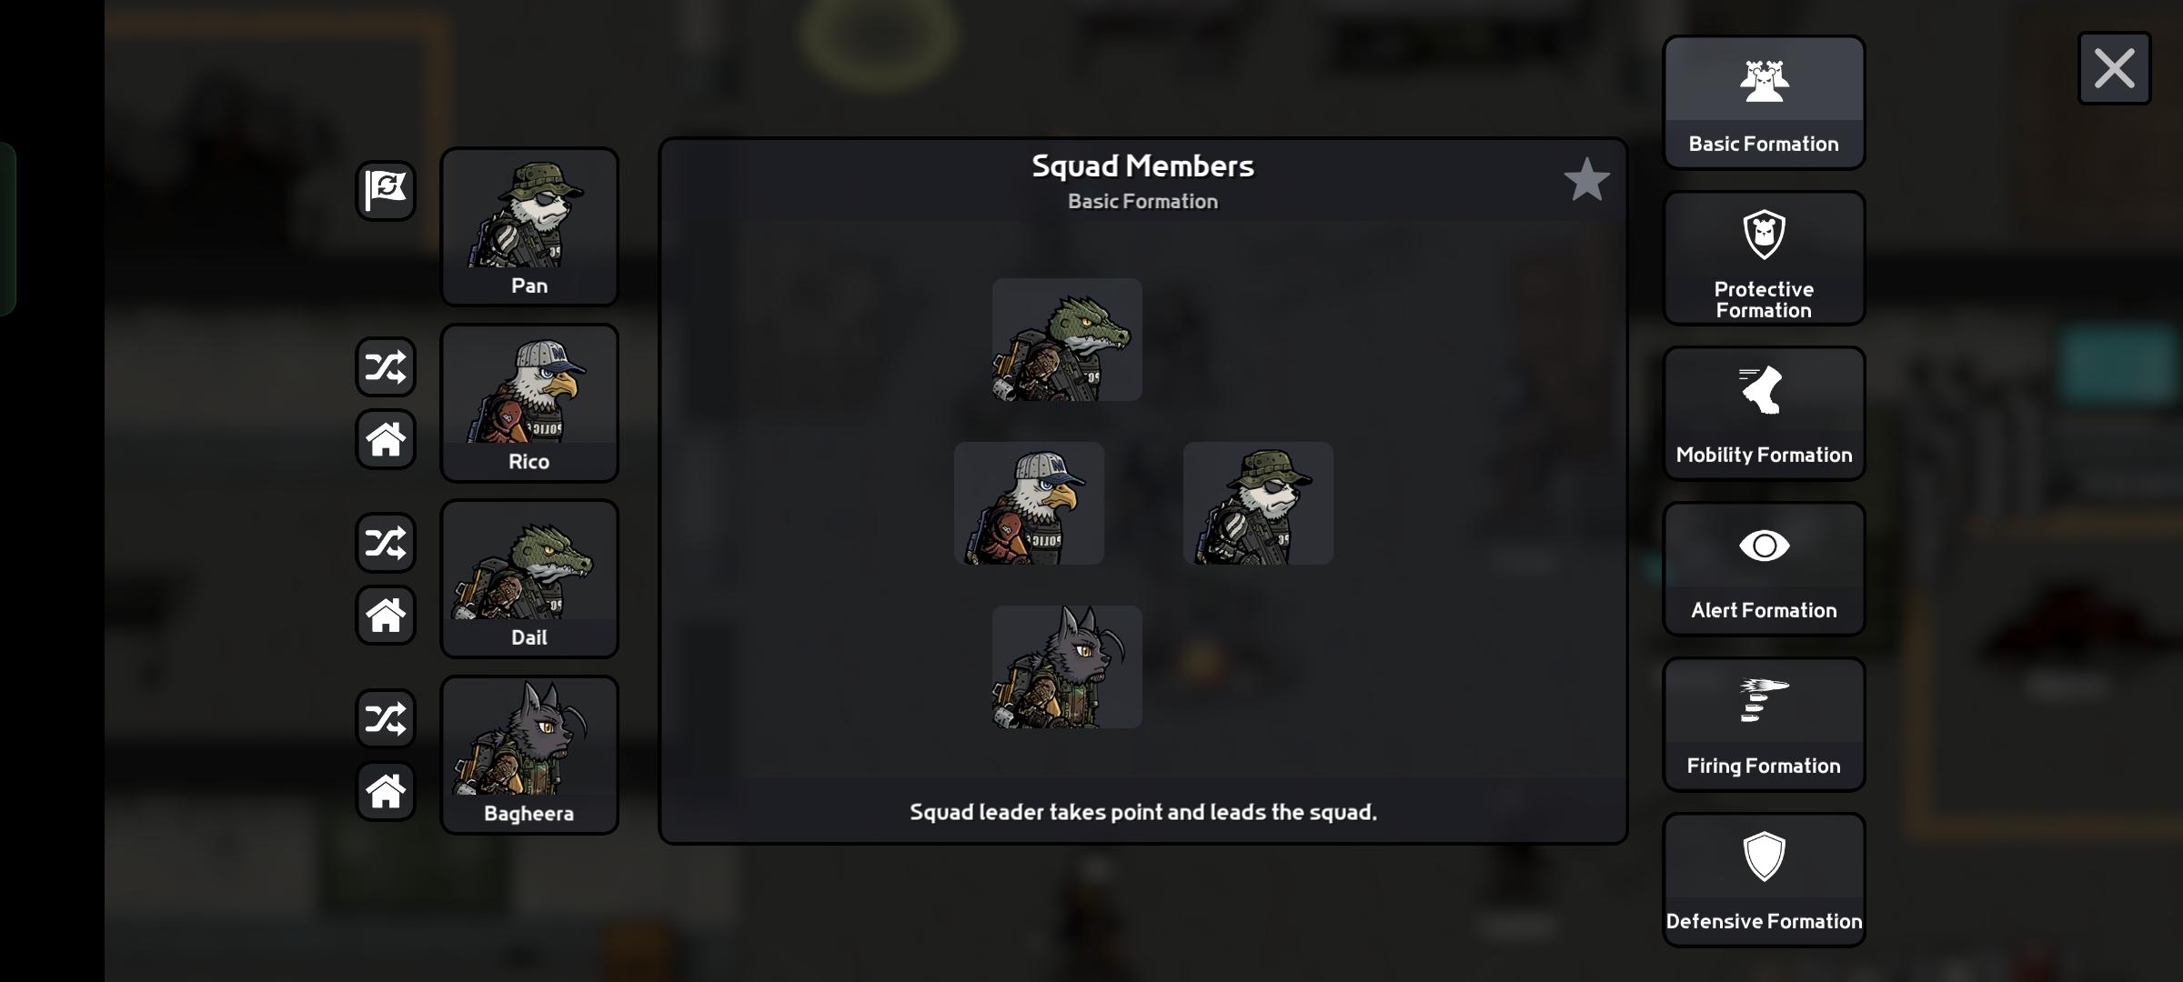
Task: Select Basic Formation
Action: point(1764,103)
